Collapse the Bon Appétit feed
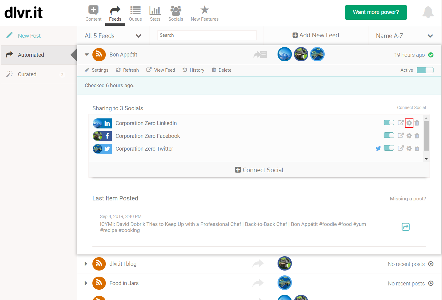 pyautogui.click(x=87, y=55)
